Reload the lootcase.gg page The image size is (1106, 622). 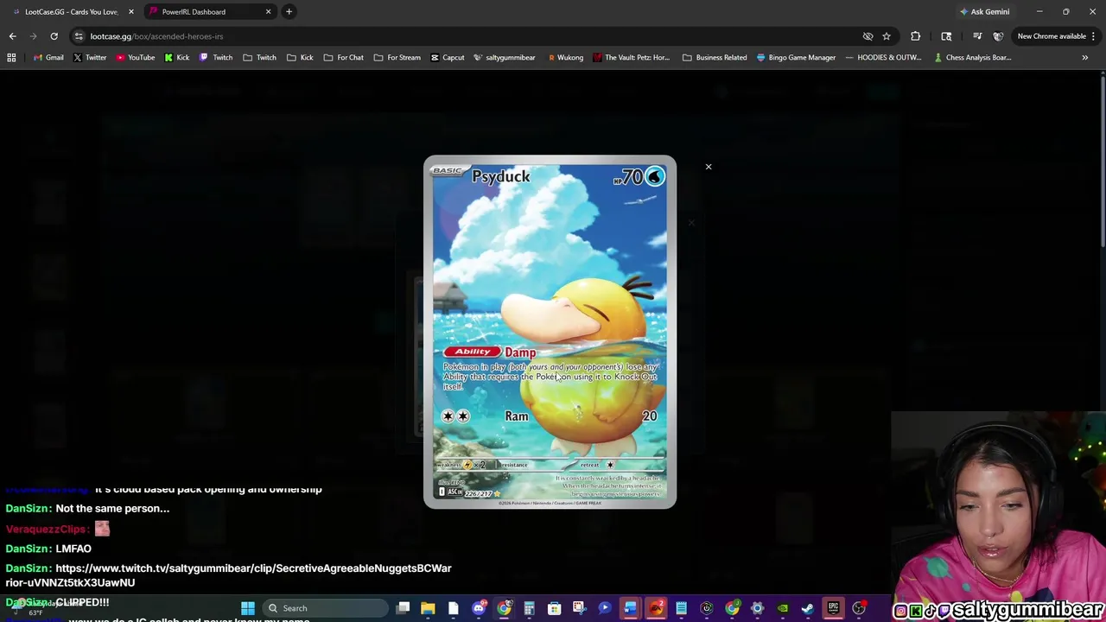click(54, 36)
